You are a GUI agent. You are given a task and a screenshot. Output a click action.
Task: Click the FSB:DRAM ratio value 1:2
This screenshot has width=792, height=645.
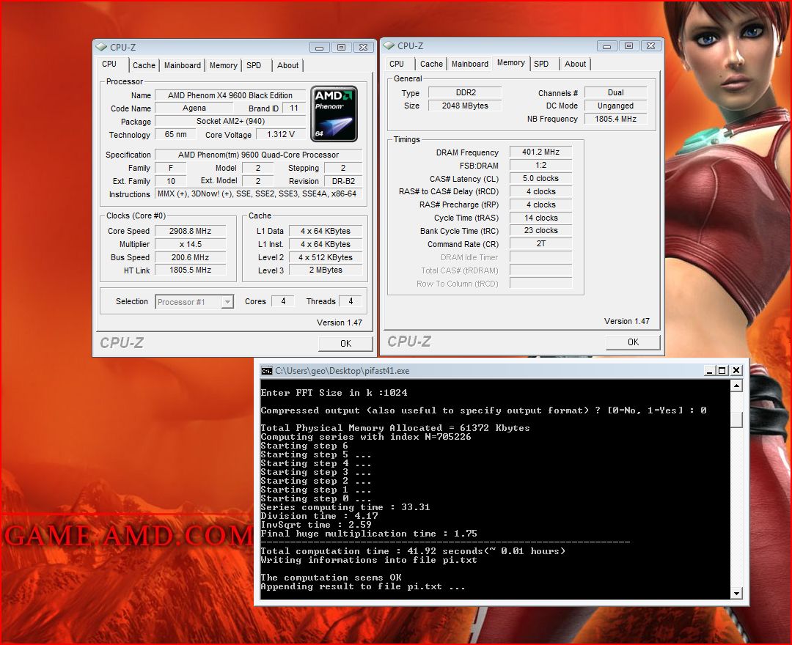coord(540,165)
